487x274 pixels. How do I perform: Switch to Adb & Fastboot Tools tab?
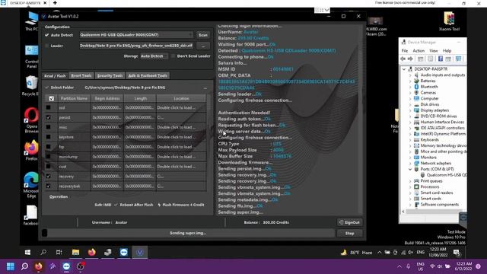point(148,76)
